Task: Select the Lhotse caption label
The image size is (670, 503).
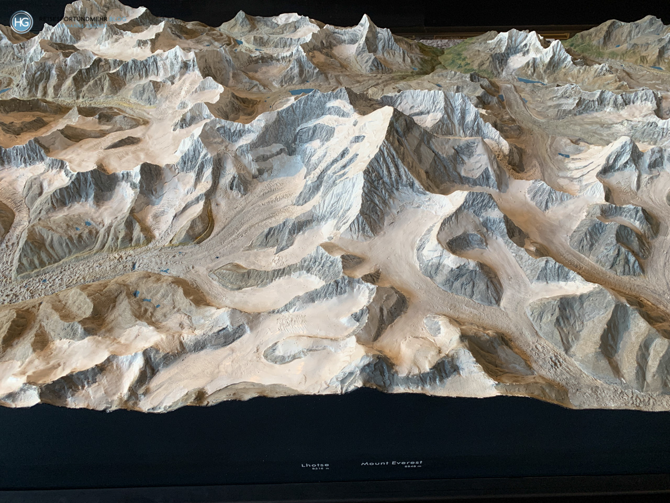Action: [316, 464]
